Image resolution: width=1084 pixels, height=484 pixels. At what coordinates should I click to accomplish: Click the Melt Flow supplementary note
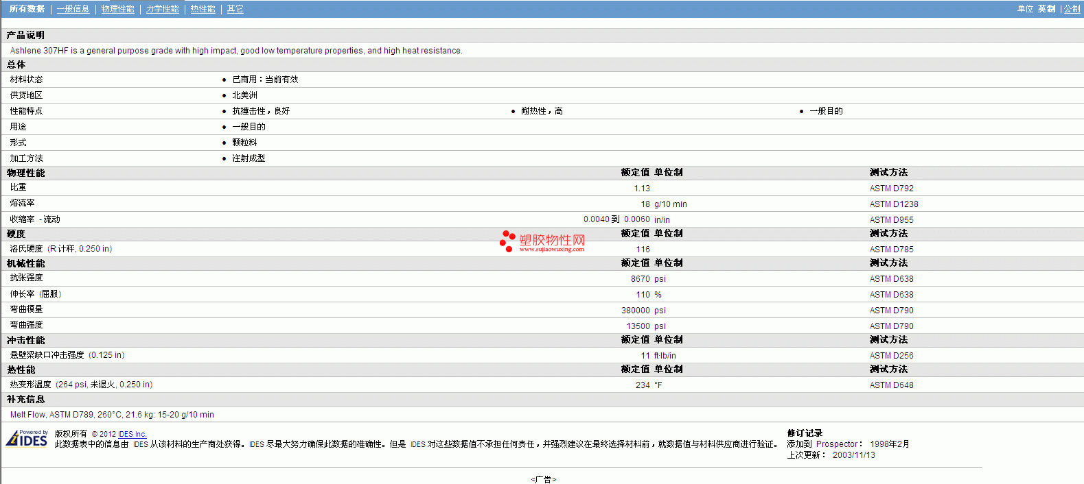pyautogui.click(x=112, y=415)
